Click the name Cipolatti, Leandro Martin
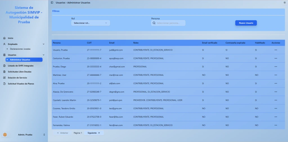The height and width of the screenshot is (142, 288). pos(64,100)
